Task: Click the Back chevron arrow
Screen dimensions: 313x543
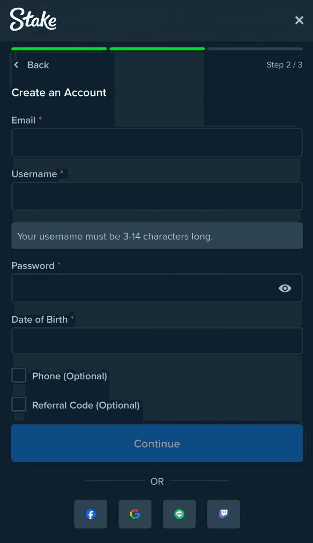Action: [x=16, y=65]
